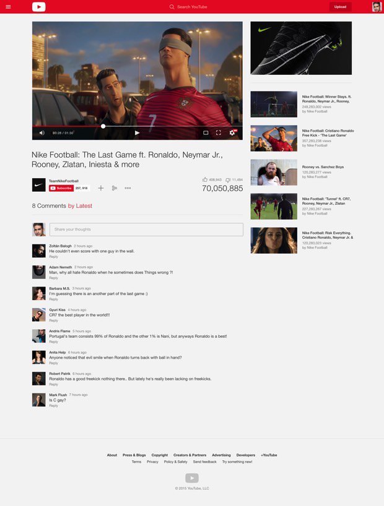
Task: Open 'Winner Stays' video thumbnail
Action: tap(274, 105)
